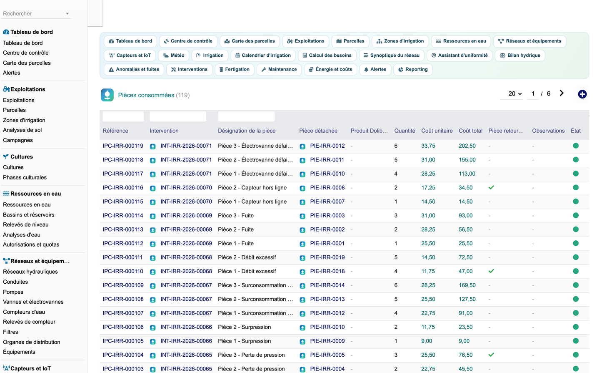Open Maintenance wrench shortcut

[279, 70]
